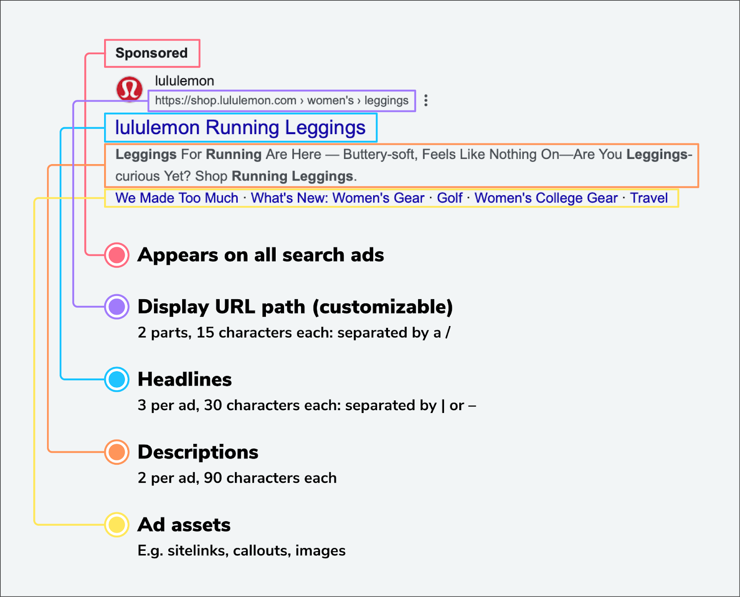Open What's New: Women's Gear sitelink
The height and width of the screenshot is (597, 740).
[x=337, y=198]
